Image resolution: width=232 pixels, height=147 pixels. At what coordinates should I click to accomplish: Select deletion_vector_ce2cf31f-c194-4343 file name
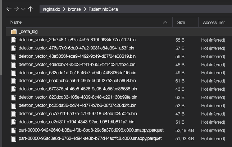[x=77, y=122]
